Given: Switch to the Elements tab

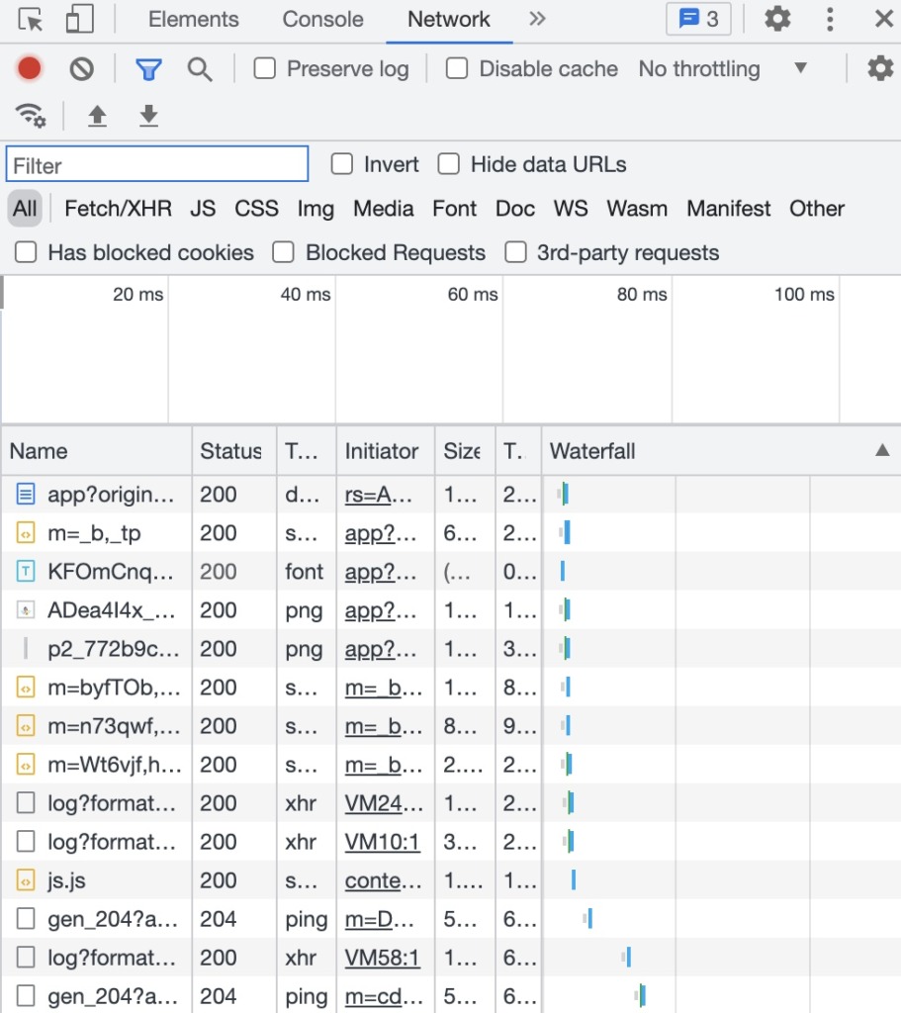Looking at the screenshot, I should pyautogui.click(x=193, y=20).
